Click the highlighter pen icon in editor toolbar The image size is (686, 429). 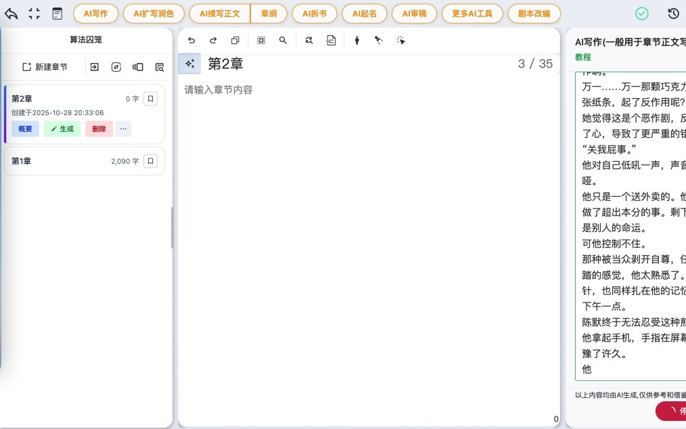click(379, 41)
